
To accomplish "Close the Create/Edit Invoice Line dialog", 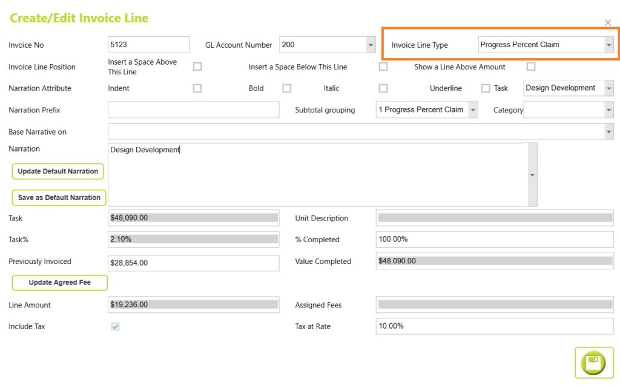I will [608, 22].
